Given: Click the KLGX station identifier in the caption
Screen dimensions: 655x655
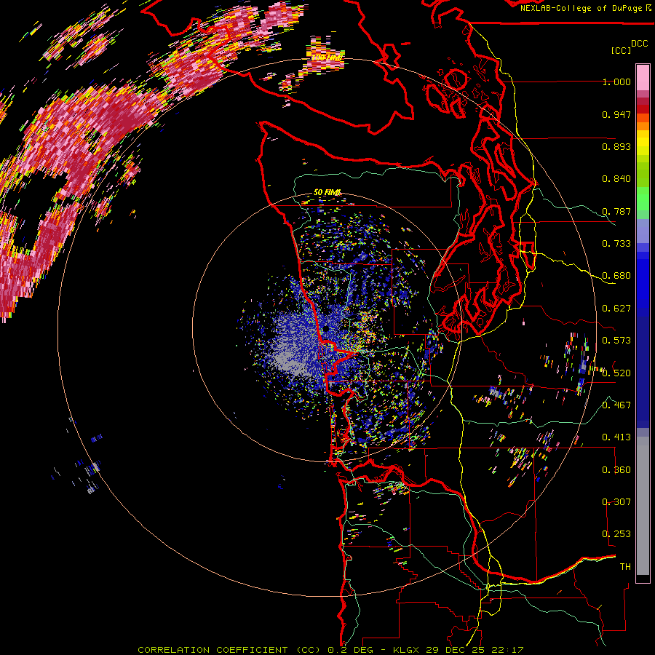Looking at the screenshot, I should [x=407, y=650].
